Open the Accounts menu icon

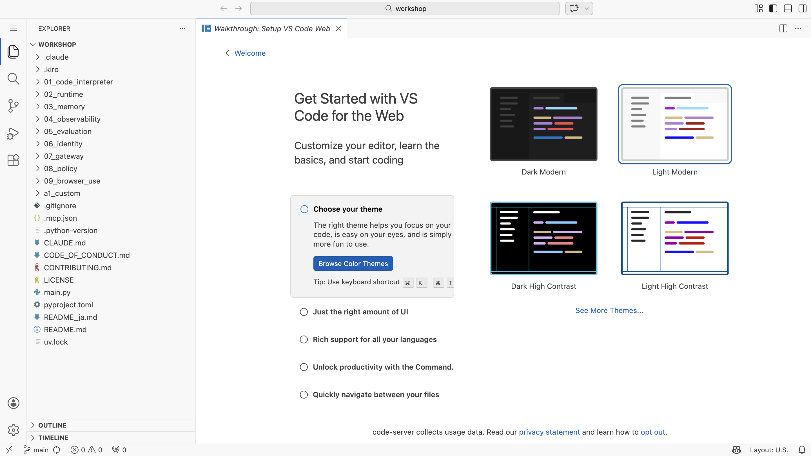pyautogui.click(x=13, y=403)
